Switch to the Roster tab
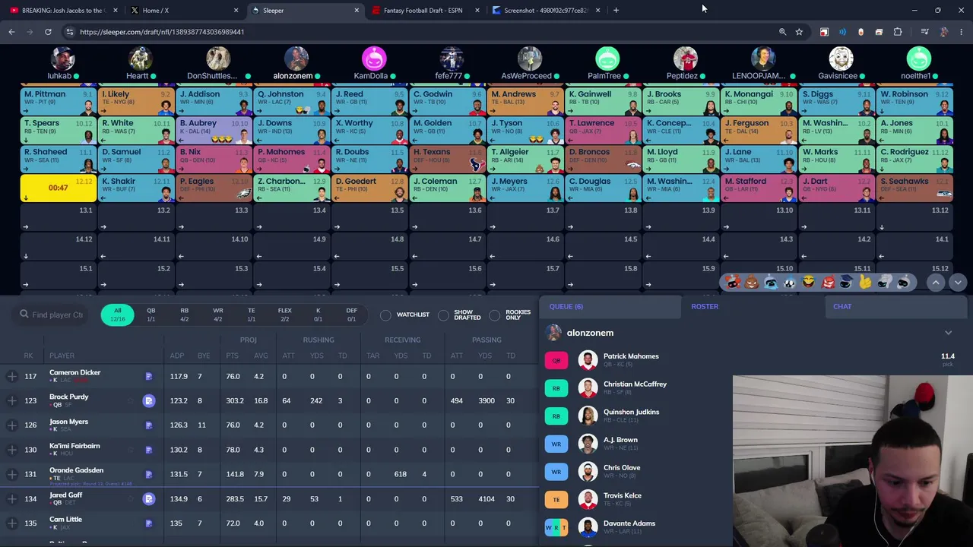Image resolution: width=973 pixels, height=547 pixels. click(705, 306)
